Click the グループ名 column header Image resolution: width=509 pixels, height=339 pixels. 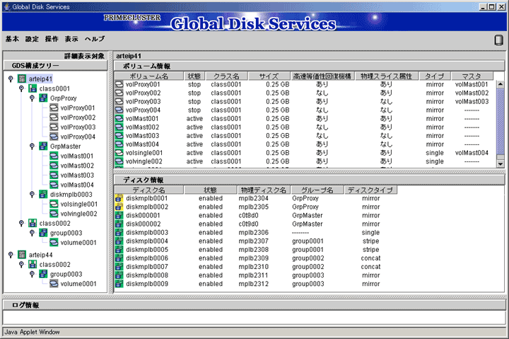(317, 190)
